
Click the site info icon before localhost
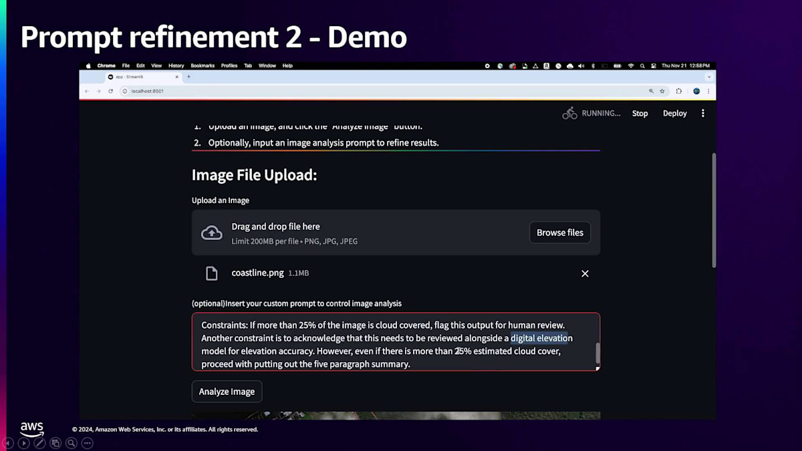125,91
